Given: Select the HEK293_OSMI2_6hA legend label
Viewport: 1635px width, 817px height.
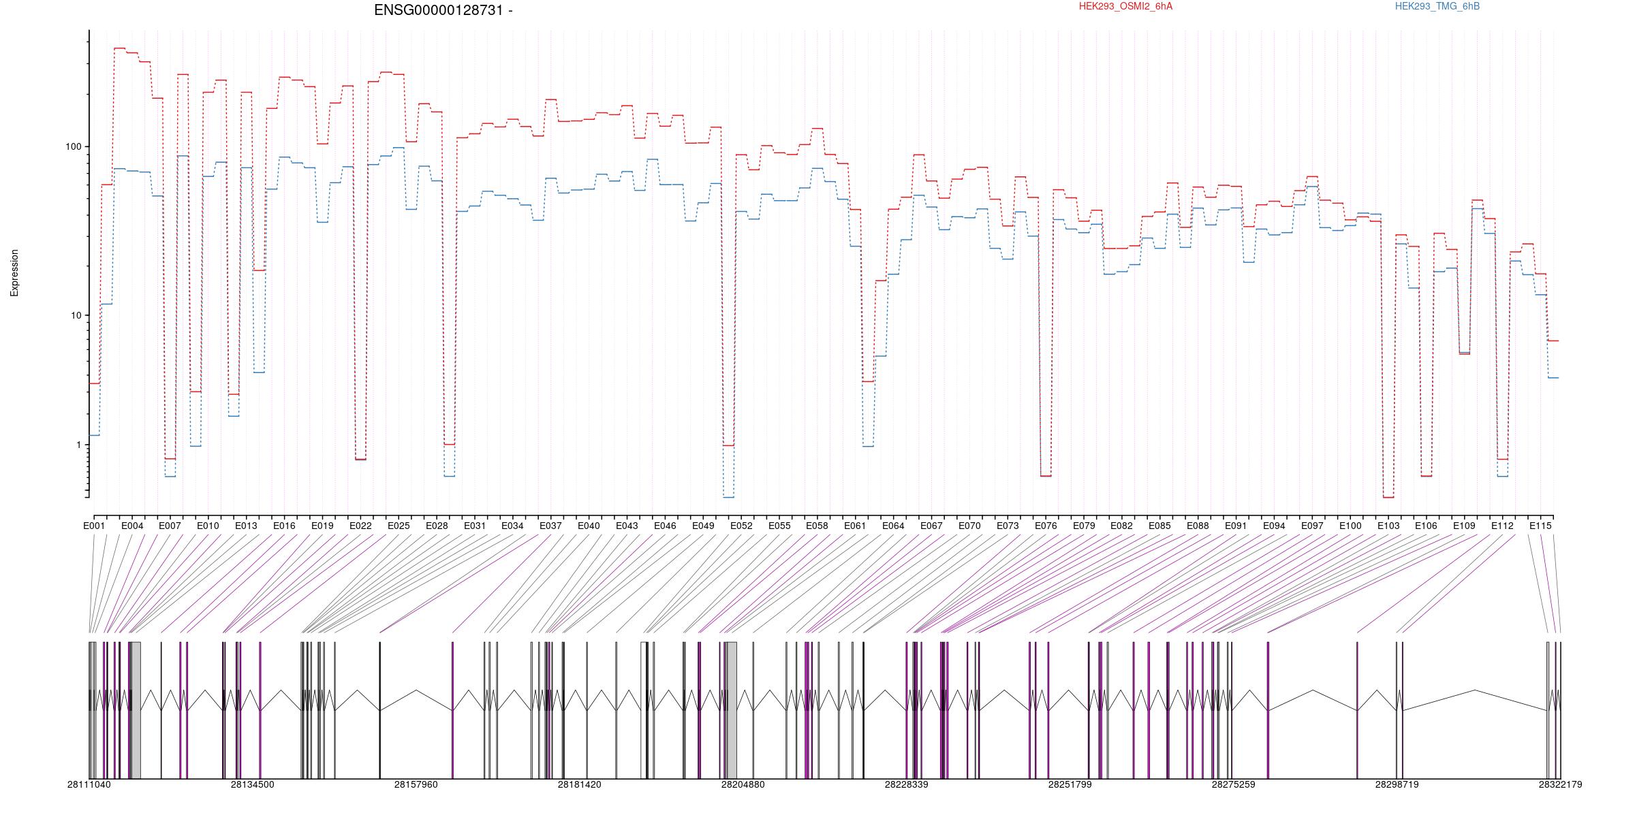Looking at the screenshot, I should pyautogui.click(x=1126, y=6).
